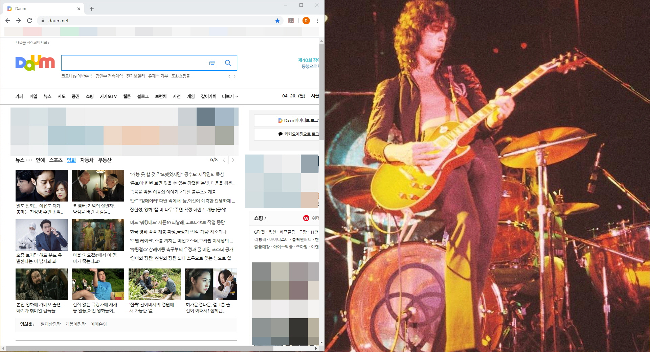Open the PDF extension icon
This screenshot has height=352, width=650.
291,21
